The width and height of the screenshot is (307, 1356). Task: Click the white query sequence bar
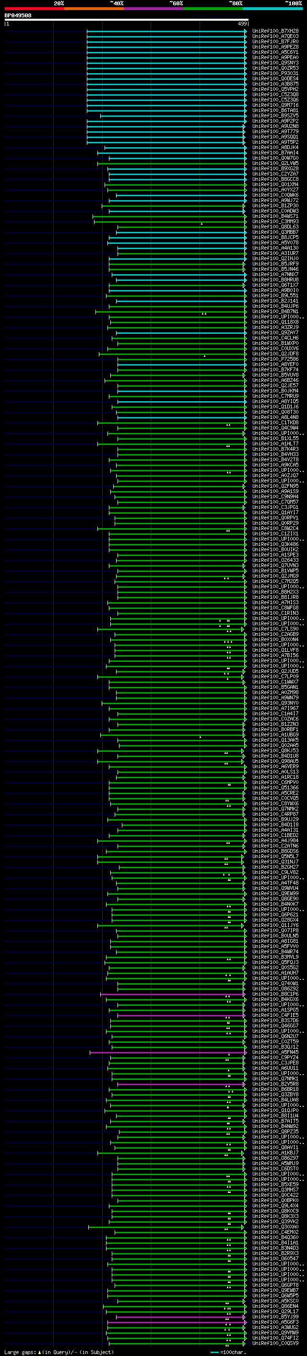tap(127, 20)
